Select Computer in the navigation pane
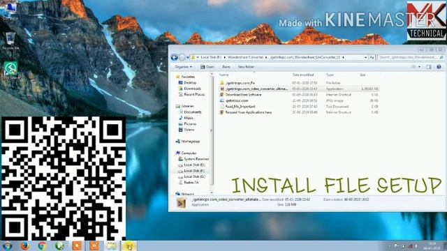 pos(189,153)
